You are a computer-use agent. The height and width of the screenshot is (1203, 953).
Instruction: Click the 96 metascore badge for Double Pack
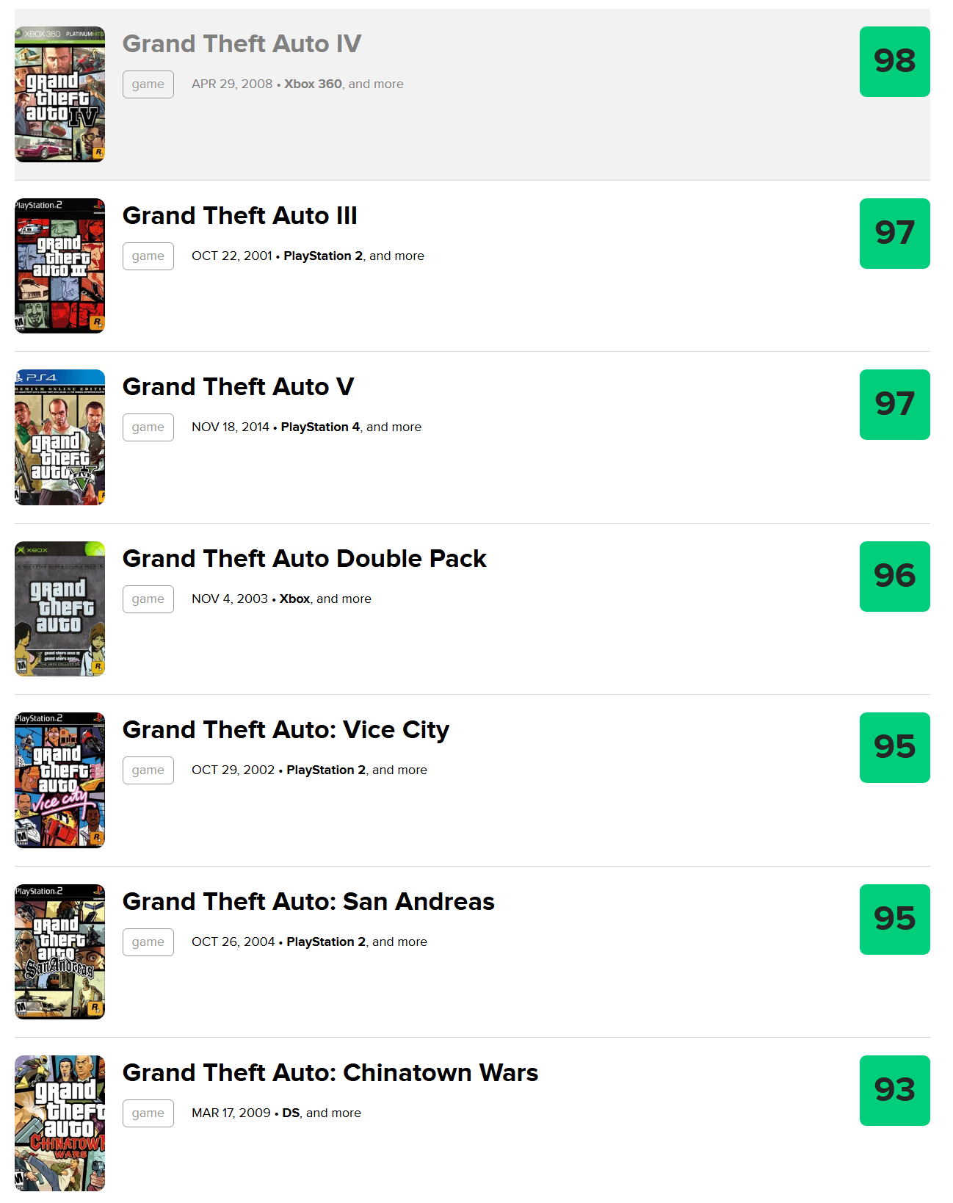click(894, 577)
